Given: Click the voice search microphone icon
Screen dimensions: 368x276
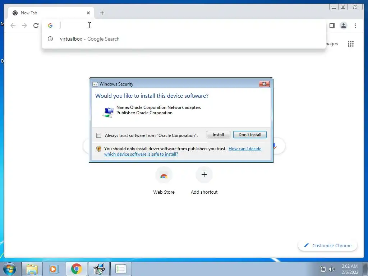Looking at the screenshot, I should pos(275,146).
